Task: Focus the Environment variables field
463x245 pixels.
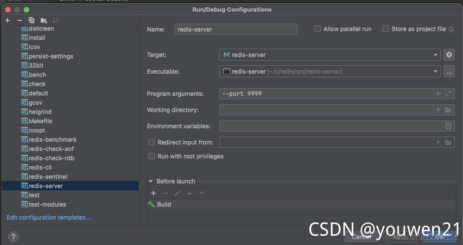Action: [x=336, y=126]
